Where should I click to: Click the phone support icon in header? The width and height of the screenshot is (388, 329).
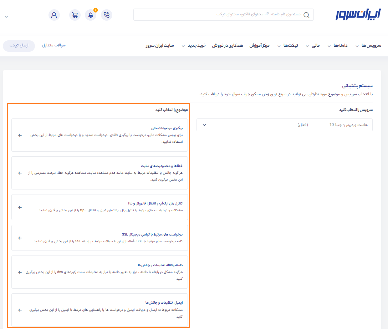tap(107, 15)
